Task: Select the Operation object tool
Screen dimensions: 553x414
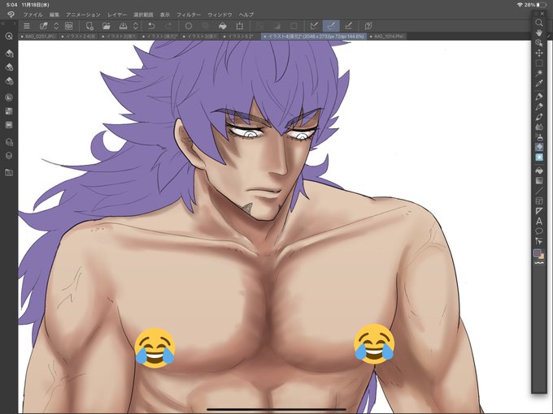Action: click(x=539, y=43)
